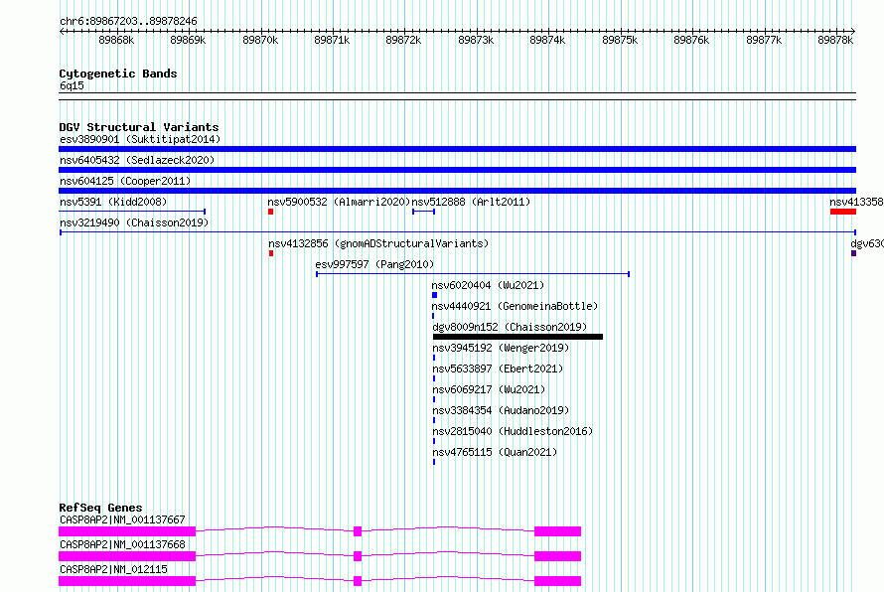
Task: Open the nsv3945192 (Wenger2019) label
Action: point(501,348)
